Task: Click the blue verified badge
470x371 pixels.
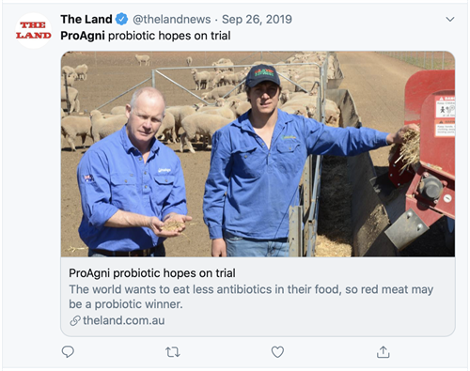Action: [x=121, y=20]
